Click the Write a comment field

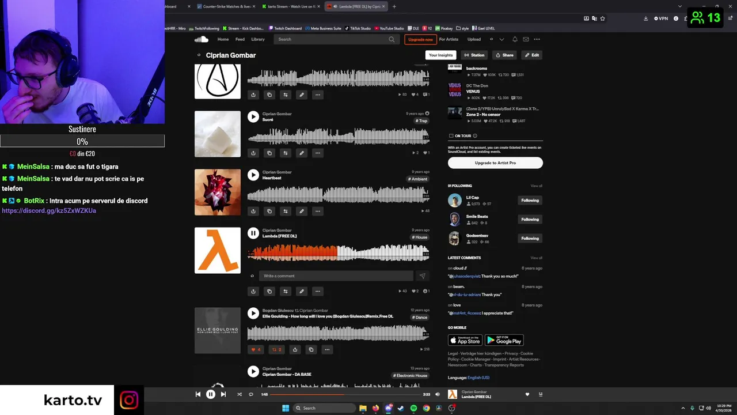336,276
